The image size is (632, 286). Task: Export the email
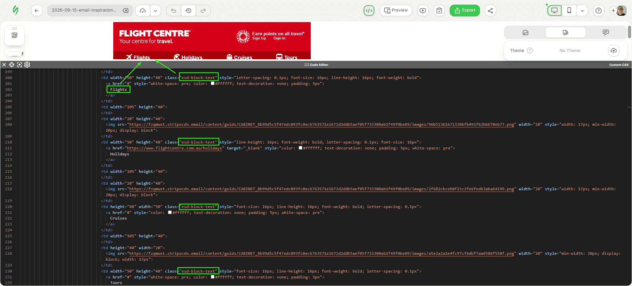tap(465, 11)
